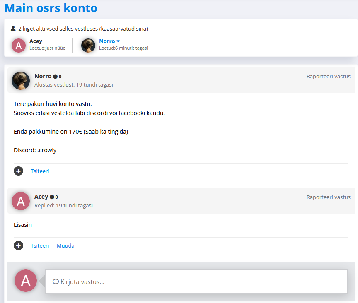Quote Acey's reply using Tsiteeri
The height and width of the screenshot is (303, 358).
coord(40,245)
